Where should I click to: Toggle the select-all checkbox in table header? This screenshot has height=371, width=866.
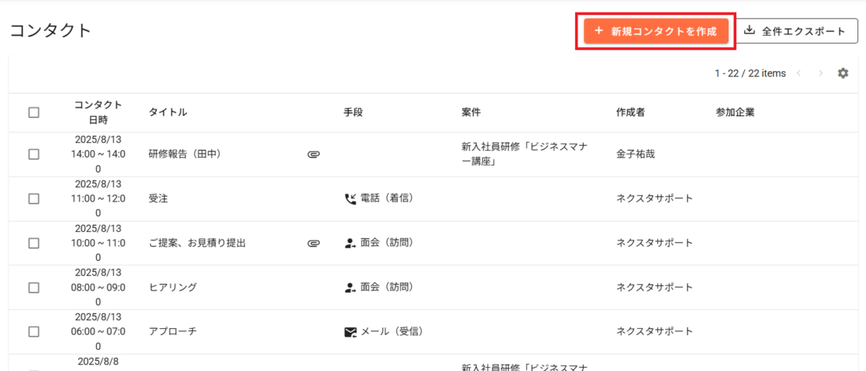click(x=34, y=112)
